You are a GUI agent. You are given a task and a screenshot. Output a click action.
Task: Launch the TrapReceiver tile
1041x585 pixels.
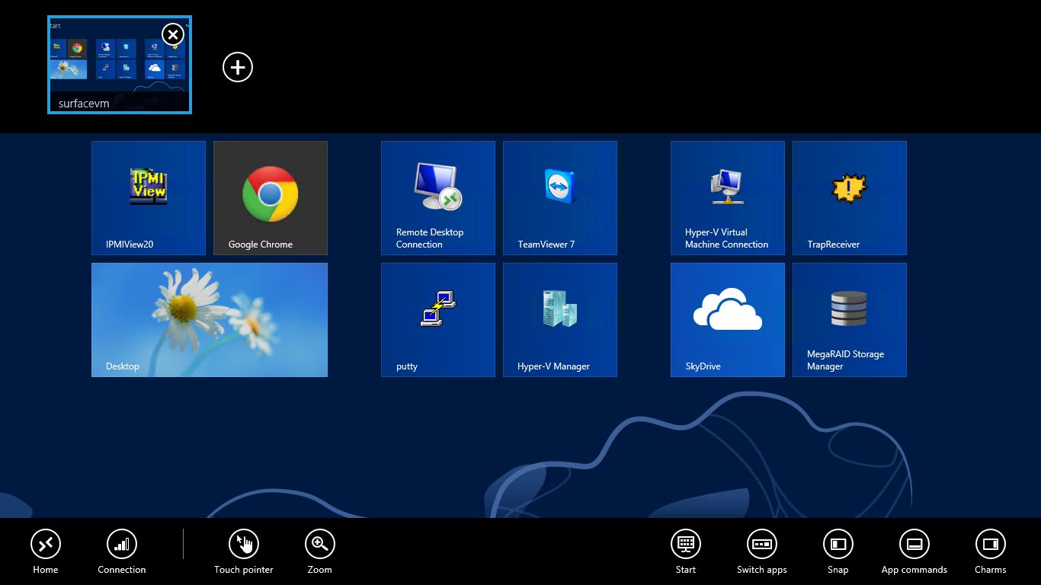pyautogui.click(x=850, y=198)
